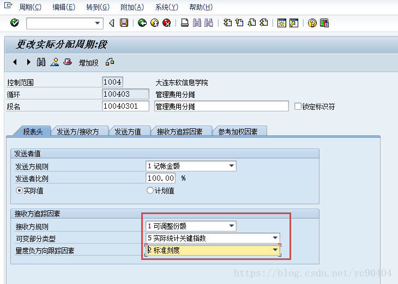Collapse the command field with the left triangle
The height and width of the screenshot is (284, 398).
click(112, 23)
